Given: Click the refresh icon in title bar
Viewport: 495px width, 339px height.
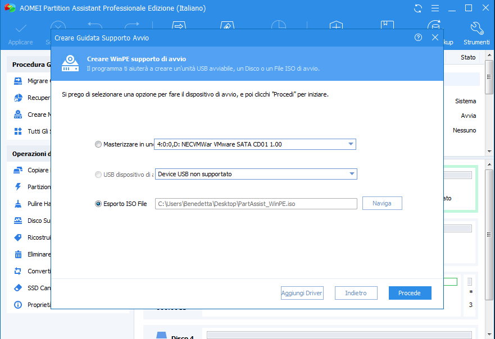Looking at the screenshot, I should pos(418,8).
